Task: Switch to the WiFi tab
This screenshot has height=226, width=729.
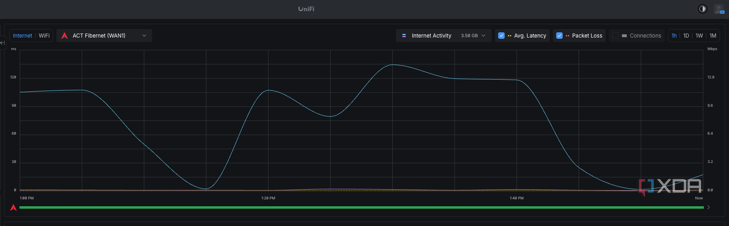Action: 44,36
